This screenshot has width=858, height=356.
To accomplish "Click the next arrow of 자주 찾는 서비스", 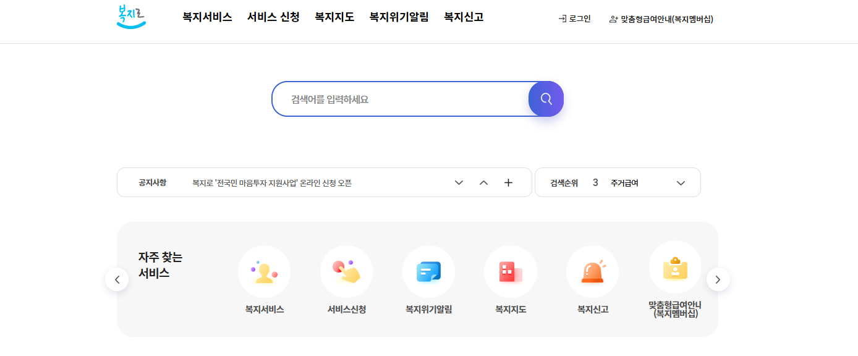I will click(x=718, y=279).
